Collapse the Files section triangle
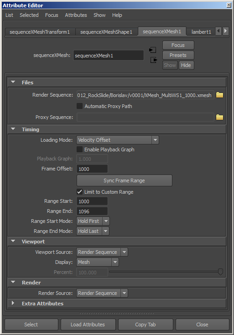Image resolution: width=234 pixels, height=335 pixels. click(13, 82)
